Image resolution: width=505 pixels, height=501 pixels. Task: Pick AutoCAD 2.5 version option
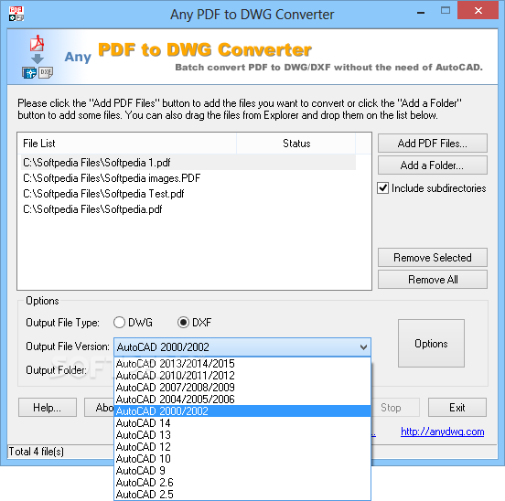click(x=242, y=495)
